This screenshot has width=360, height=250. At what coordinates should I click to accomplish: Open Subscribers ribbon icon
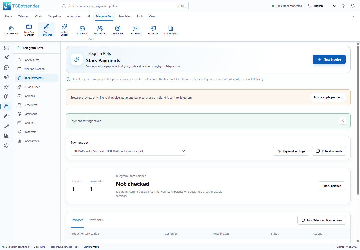point(100,30)
